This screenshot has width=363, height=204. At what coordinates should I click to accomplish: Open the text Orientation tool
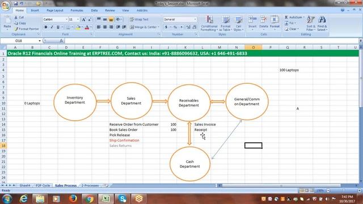119,19
